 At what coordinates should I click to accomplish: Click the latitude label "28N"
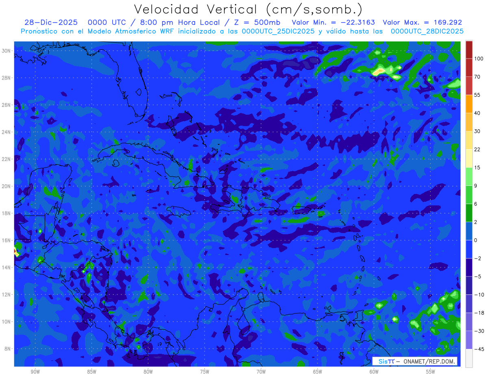click(7, 78)
